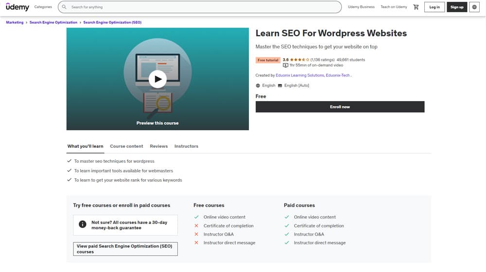Click green check beside paid Online video content
Image resolution: width=486 pixels, height=272 pixels.
pyautogui.click(x=287, y=217)
